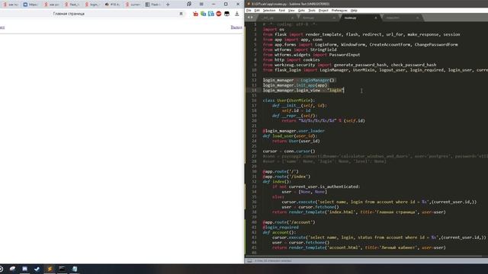Open the Selection menu in Sublime Text

point(269,11)
